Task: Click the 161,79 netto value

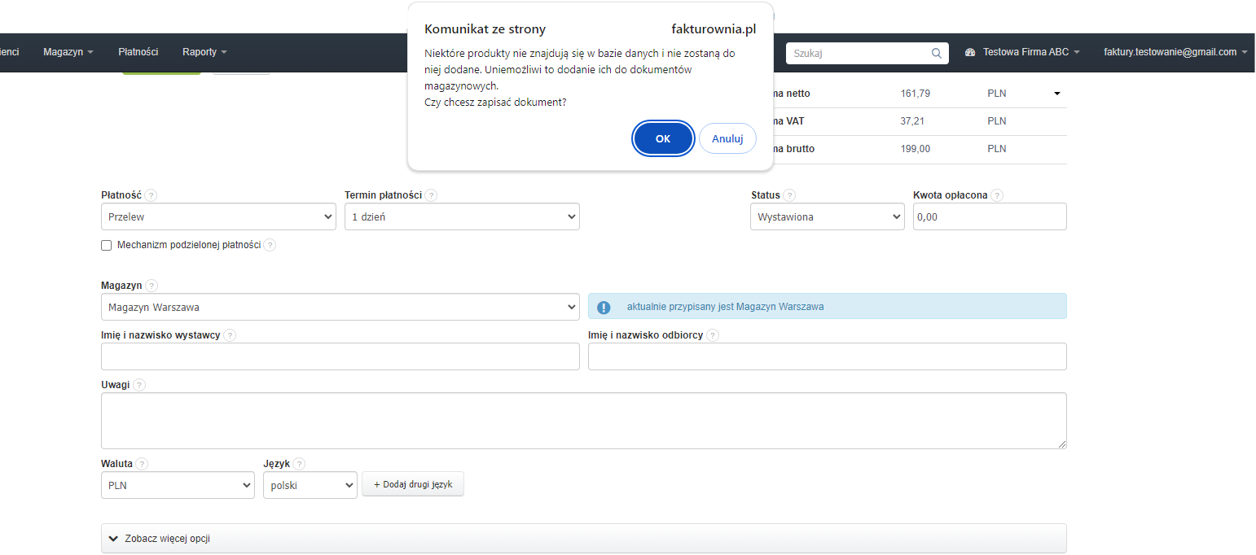Action: (915, 94)
